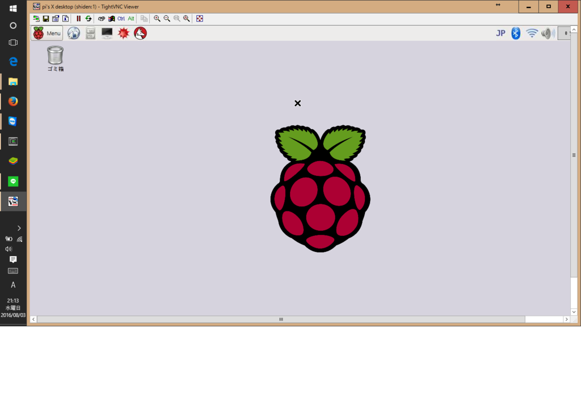Image resolution: width=581 pixels, height=393 pixels.
Task: Open the Windows clock showing 21:13
Action: tap(13, 308)
